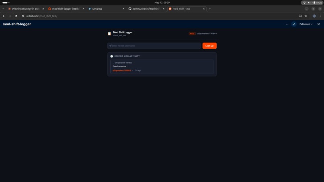
Task: Click the Mod Shift Logger clipboard icon
Action: coord(109,34)
